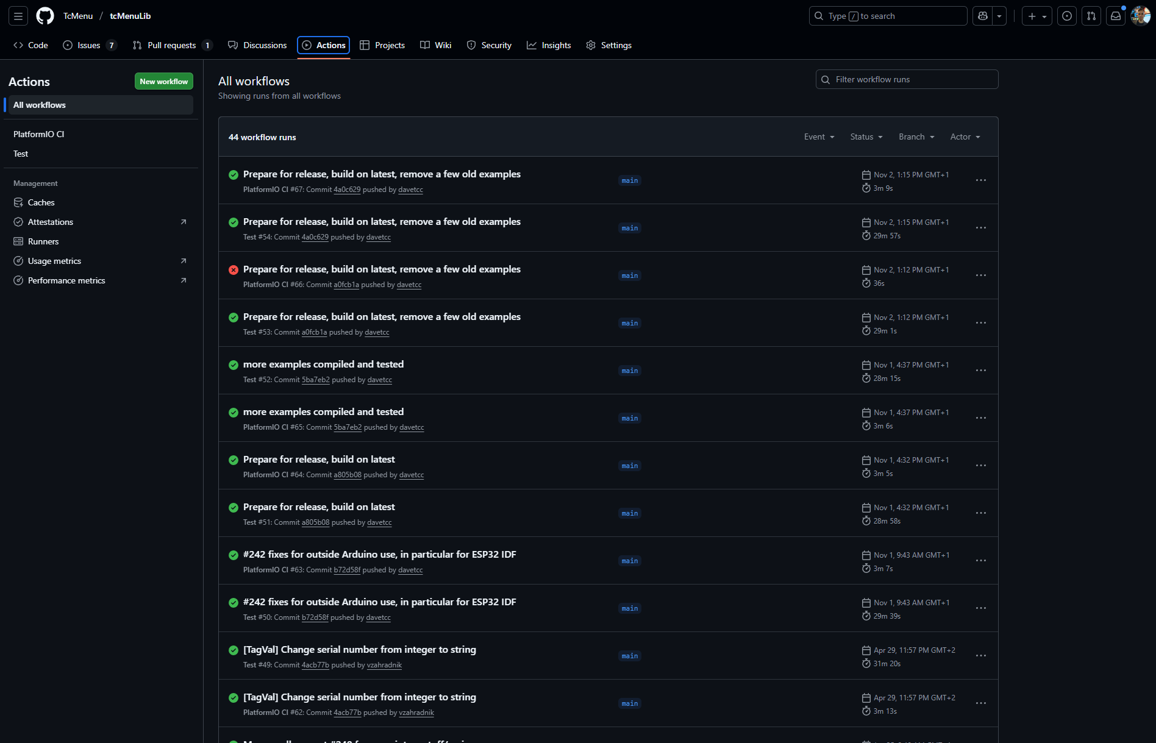Image resolution: width=1156 pixels, height=743 pixels.
Task: Expand the Actor filter dropdown
Action: pos(965,137)
